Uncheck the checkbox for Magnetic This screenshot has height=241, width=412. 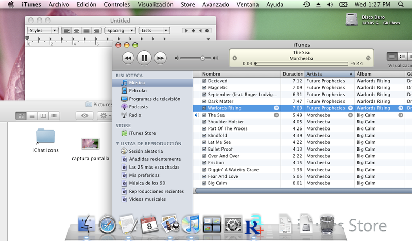pos(204,88)
